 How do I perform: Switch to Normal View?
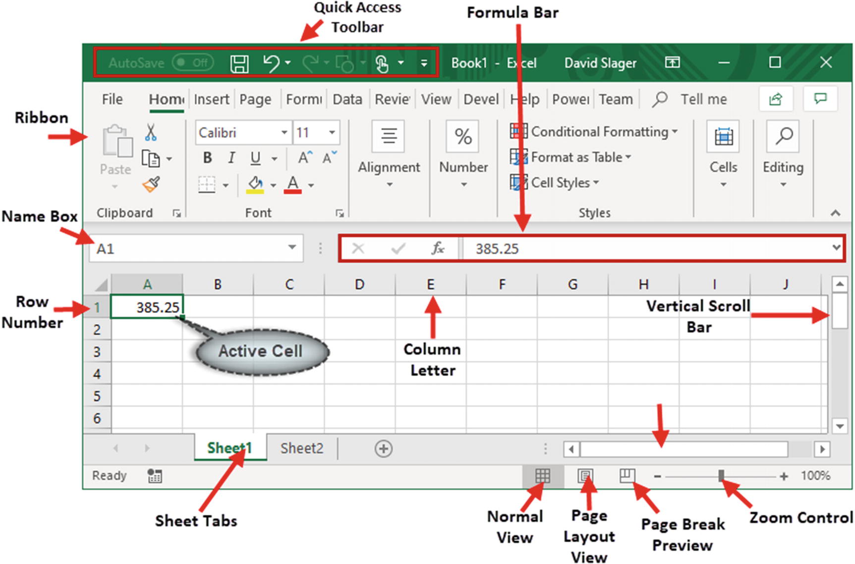coord(543,476)
